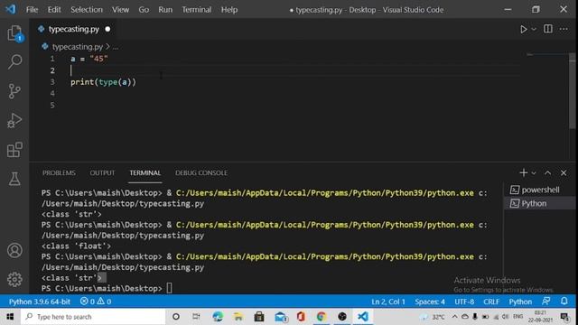Open the Edit menu
This screenshot has width=578, height=325.
[54, 10]
